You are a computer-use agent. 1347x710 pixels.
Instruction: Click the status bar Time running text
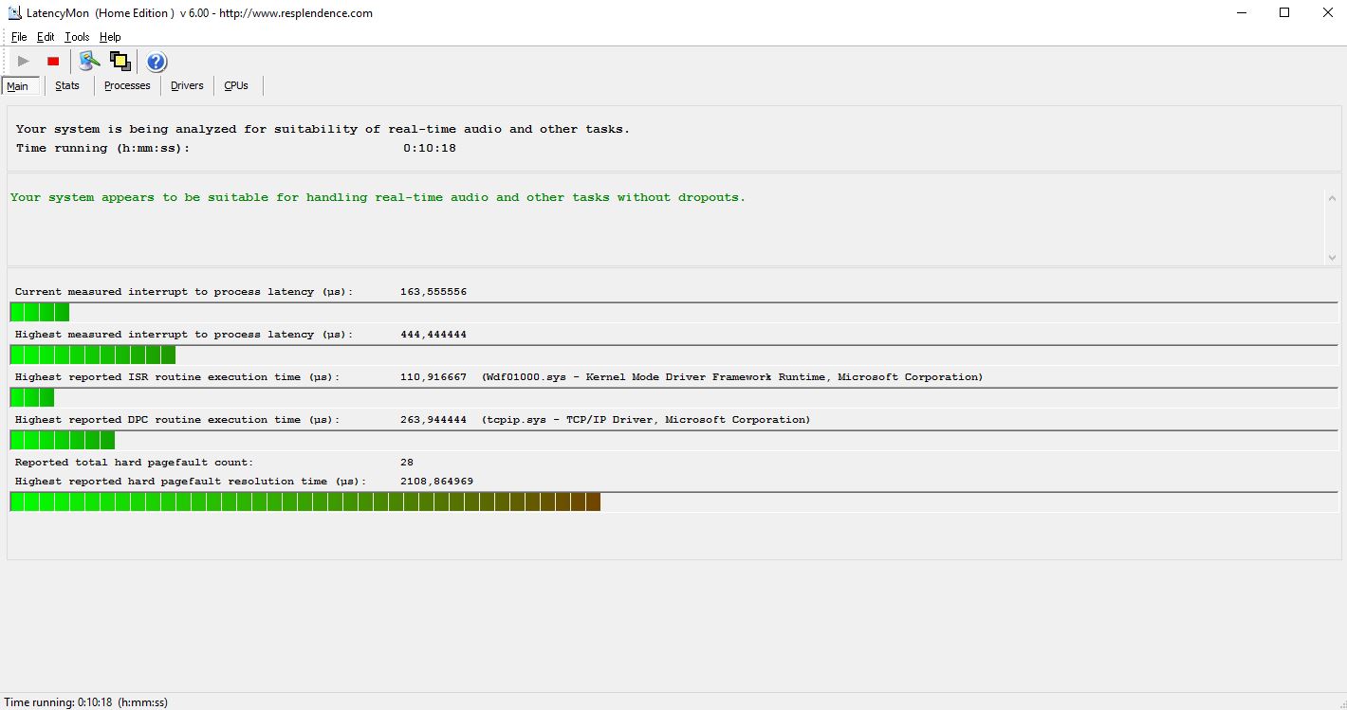[86, 702]
